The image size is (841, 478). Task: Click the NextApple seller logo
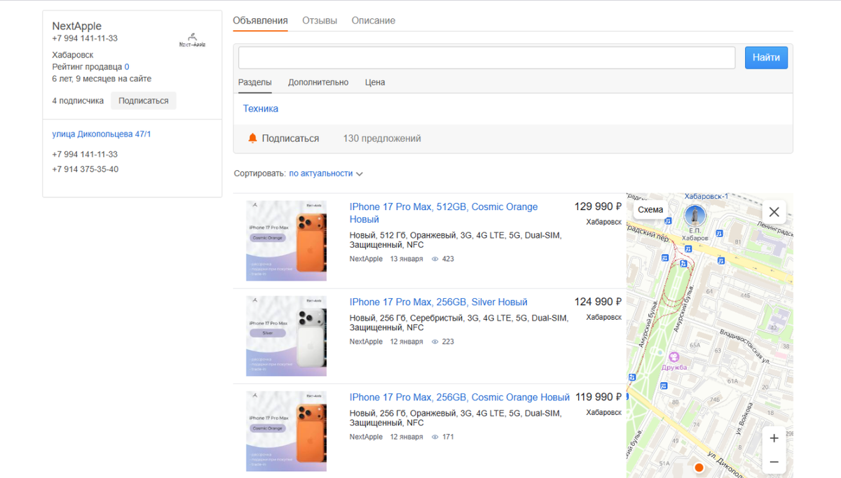pyautogui.click(x=192, y=40)
